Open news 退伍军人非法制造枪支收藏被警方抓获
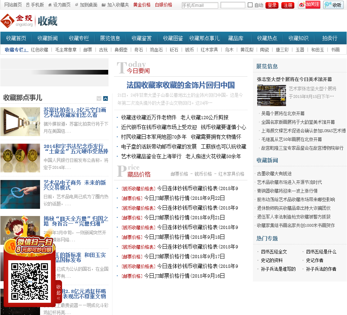Viewport: 347px width, 315px height. coord(294,217)
